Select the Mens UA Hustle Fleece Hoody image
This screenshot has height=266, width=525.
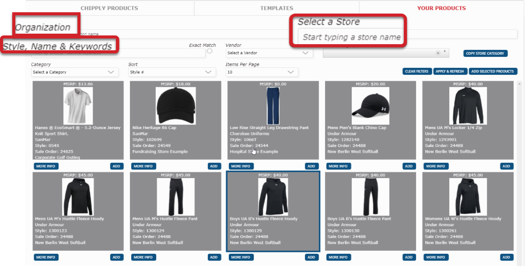(x=78, y=196)
